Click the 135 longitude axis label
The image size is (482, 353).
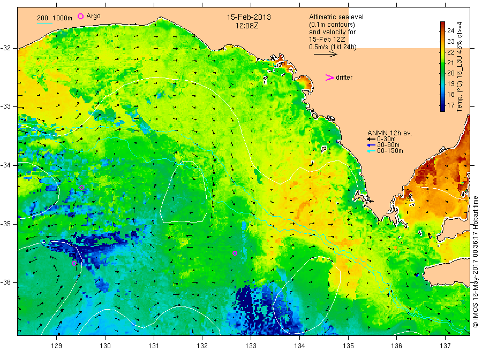(348, 346)
